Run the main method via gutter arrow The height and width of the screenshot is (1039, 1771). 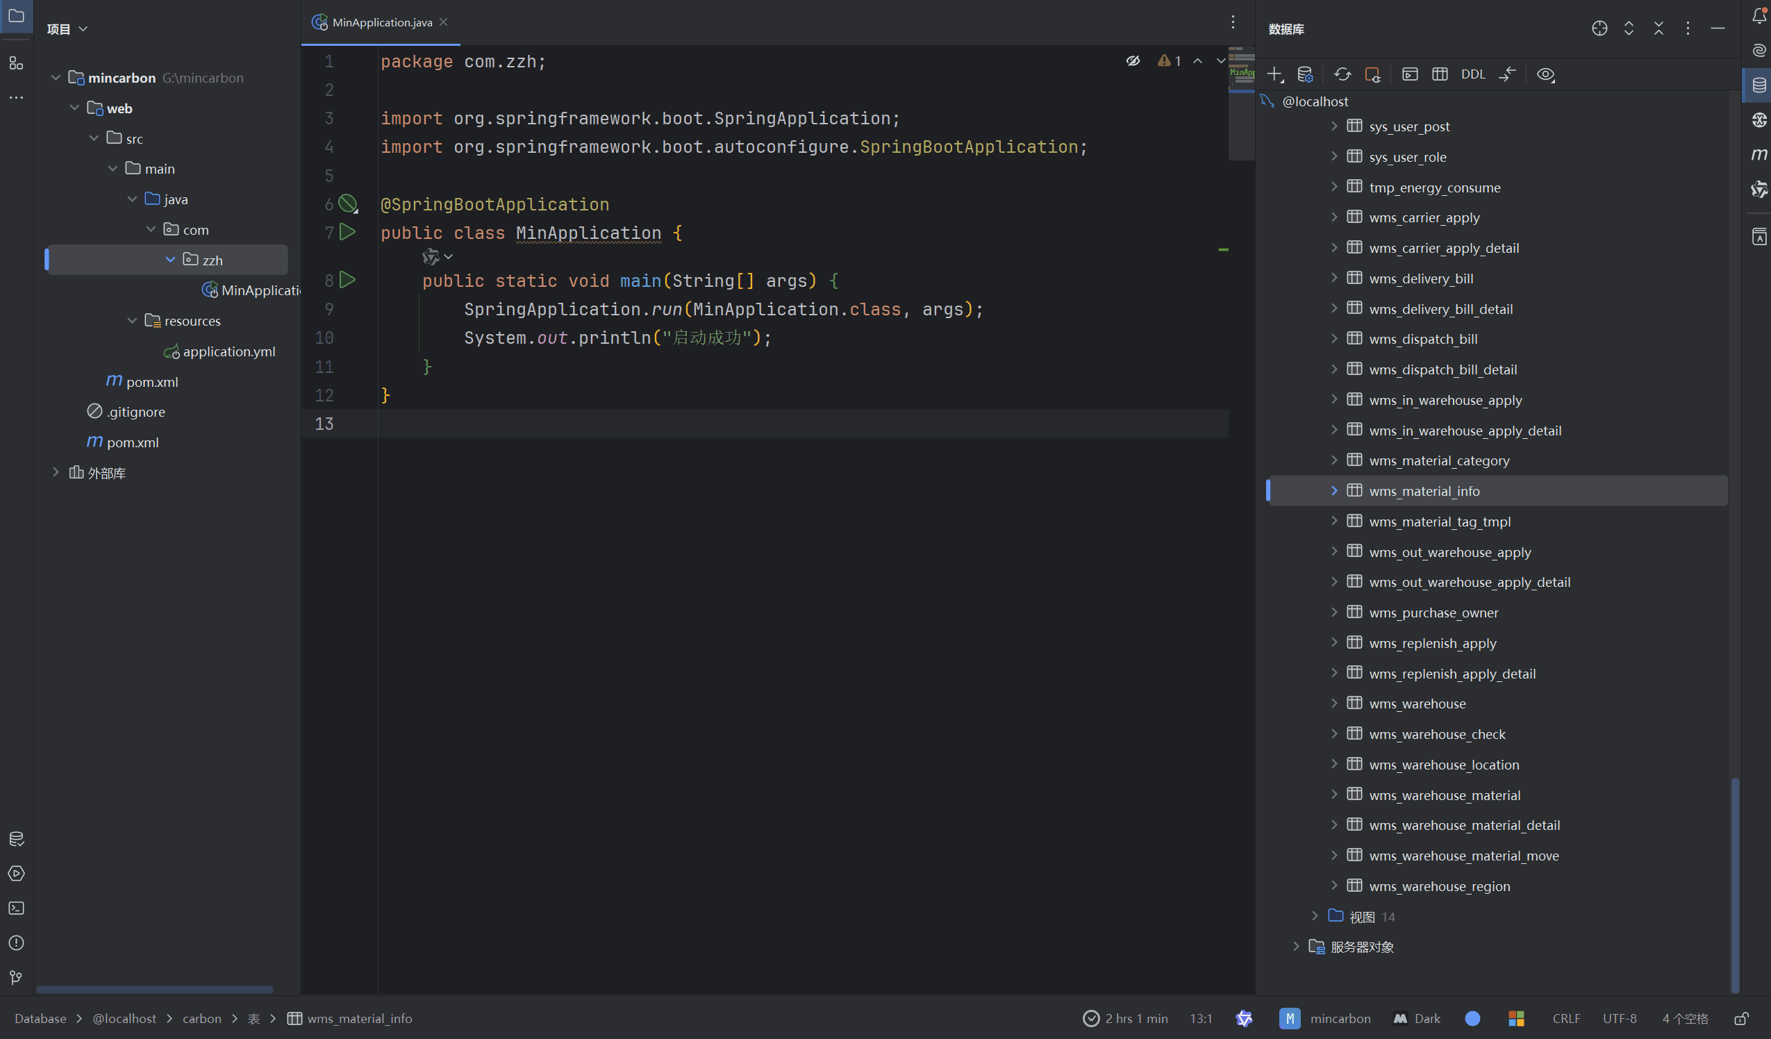347,280
